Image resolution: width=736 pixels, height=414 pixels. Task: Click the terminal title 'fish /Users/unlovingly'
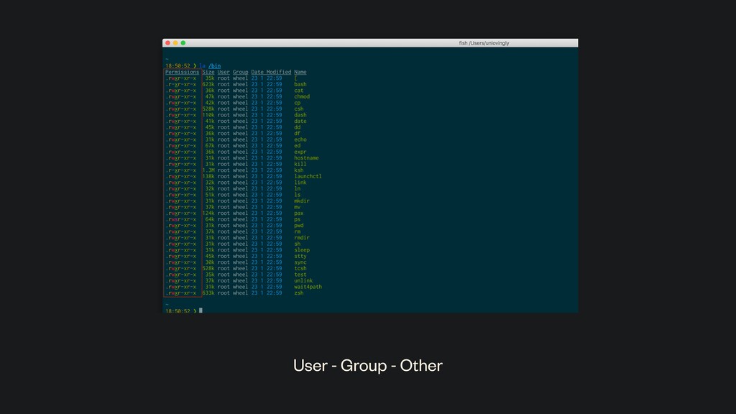click(484, 43)
